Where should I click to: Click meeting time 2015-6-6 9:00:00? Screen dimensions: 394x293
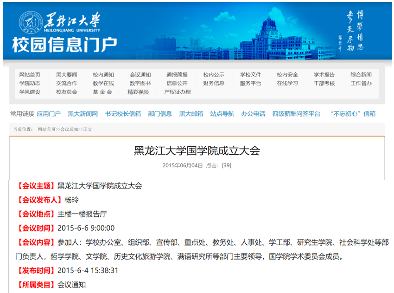[x=86, y=228]
